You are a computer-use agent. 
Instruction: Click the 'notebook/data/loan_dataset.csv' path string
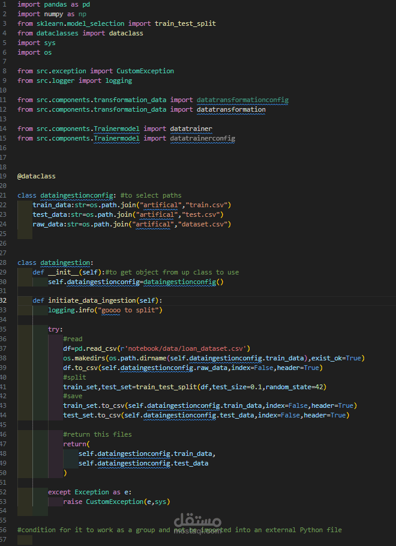pos(185,348)
